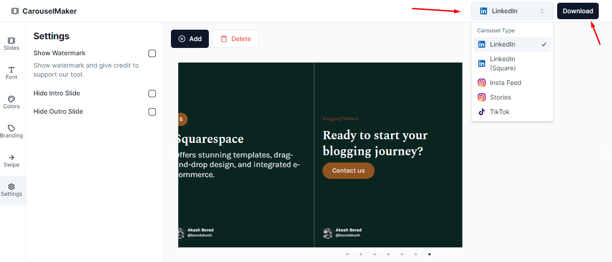612x262 pixels.
Task: Choose the checked LinkedIn option
Action: [x=512, y=44]
